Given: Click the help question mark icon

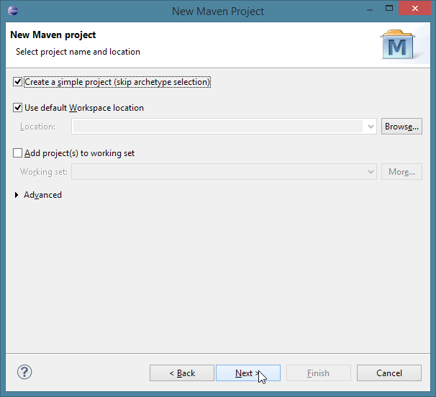Looking at the screenshot, I should (x=24, y=372).
